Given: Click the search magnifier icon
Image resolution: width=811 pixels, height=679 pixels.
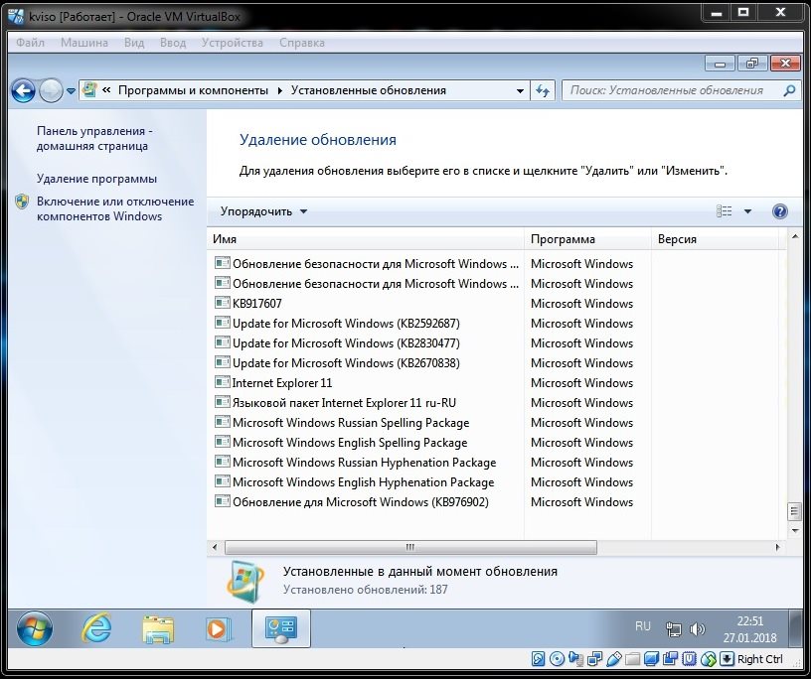Looking at the screenshot, I should coord(789,91).
